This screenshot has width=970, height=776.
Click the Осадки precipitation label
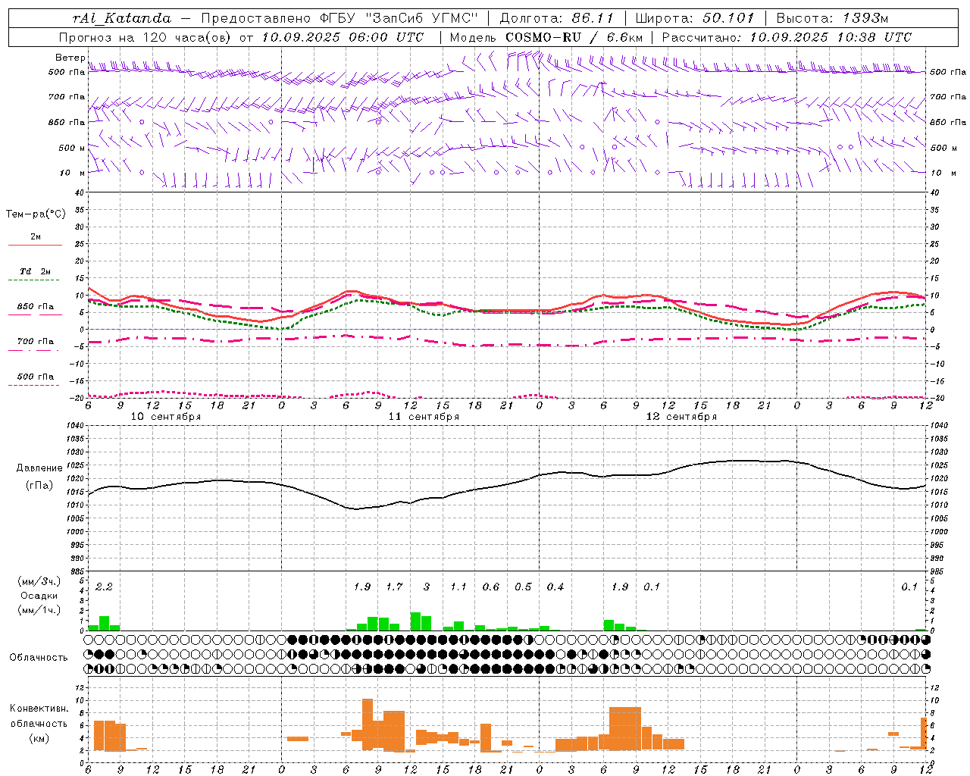[39, 596]
